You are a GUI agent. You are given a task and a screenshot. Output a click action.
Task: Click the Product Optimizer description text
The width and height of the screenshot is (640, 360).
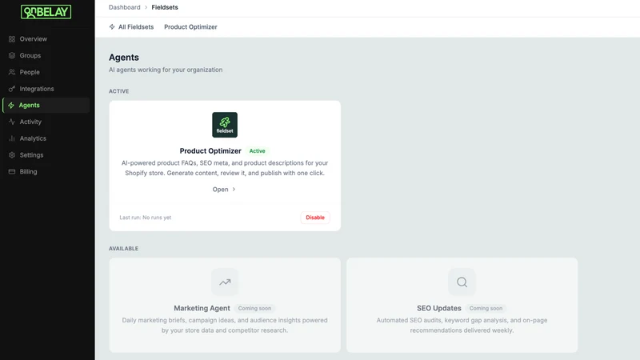225,168
